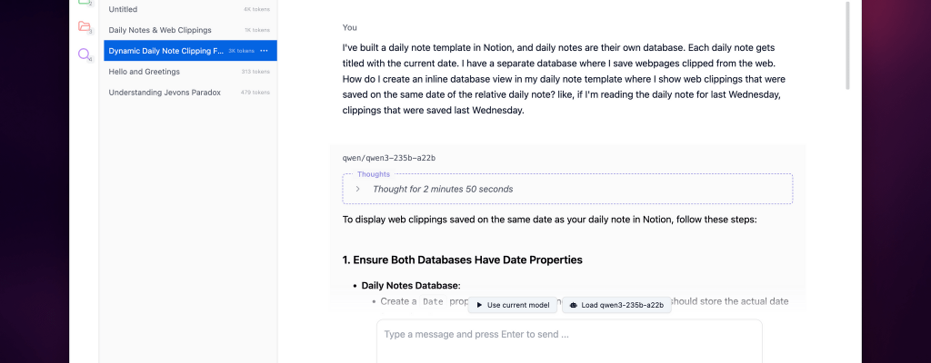Screen dimensions: 931x363
Task: Open the Untitled chat
Action: 123,9
